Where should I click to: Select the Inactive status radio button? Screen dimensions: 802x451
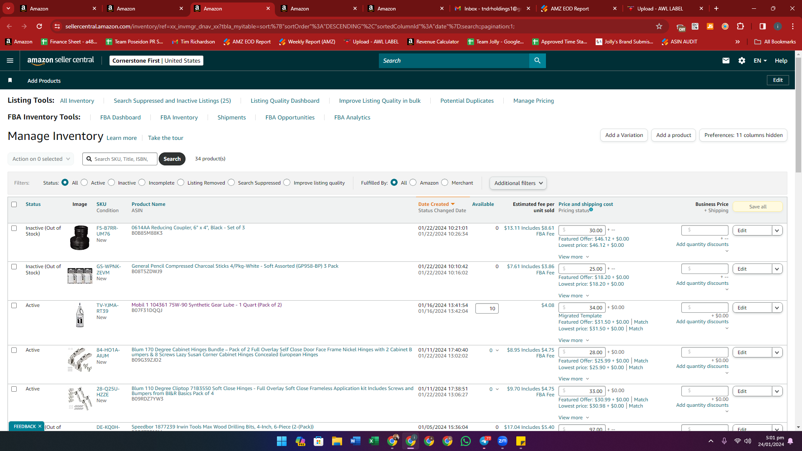[x=112, y=182]
